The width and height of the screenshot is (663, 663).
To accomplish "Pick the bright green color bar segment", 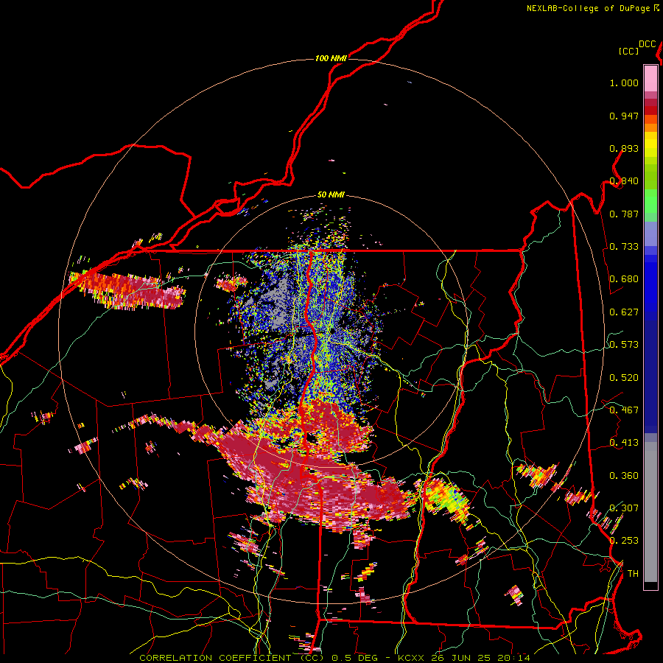I will [x=650, y=201].
